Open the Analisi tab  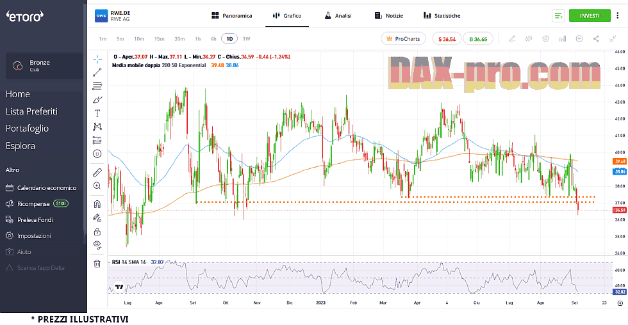click(338, 15)
